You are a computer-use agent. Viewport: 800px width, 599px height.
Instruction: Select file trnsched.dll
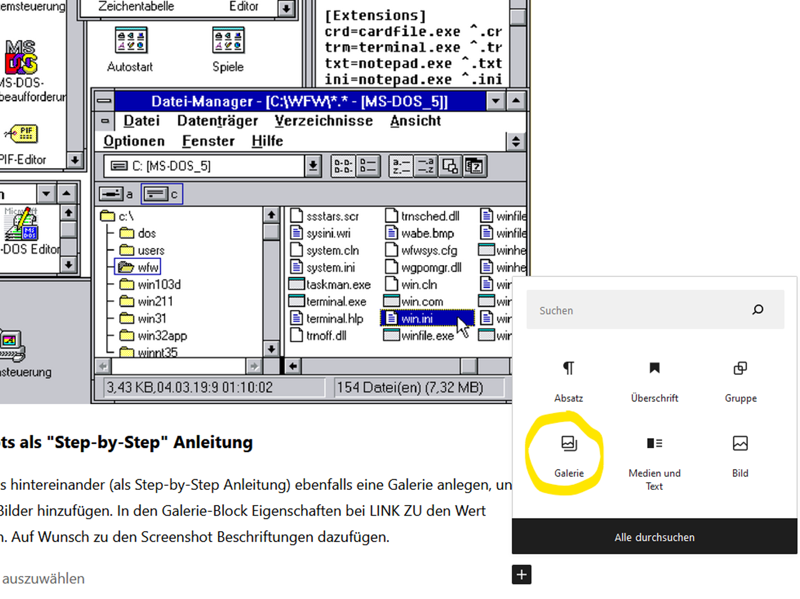[422, 216]
